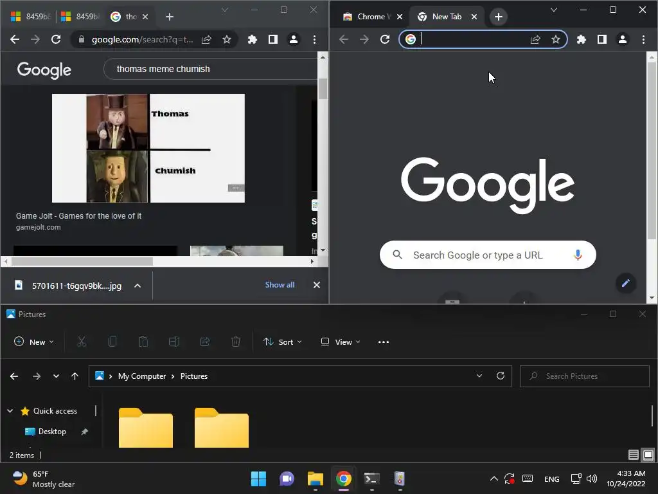Open Thomas Chumish meme image thumbnail
Screen dimensions: 658x494
pos(148,149)
